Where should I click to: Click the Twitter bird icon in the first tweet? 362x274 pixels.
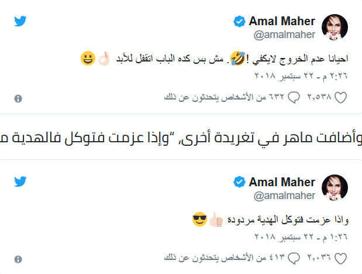click(x=20, y=22)
